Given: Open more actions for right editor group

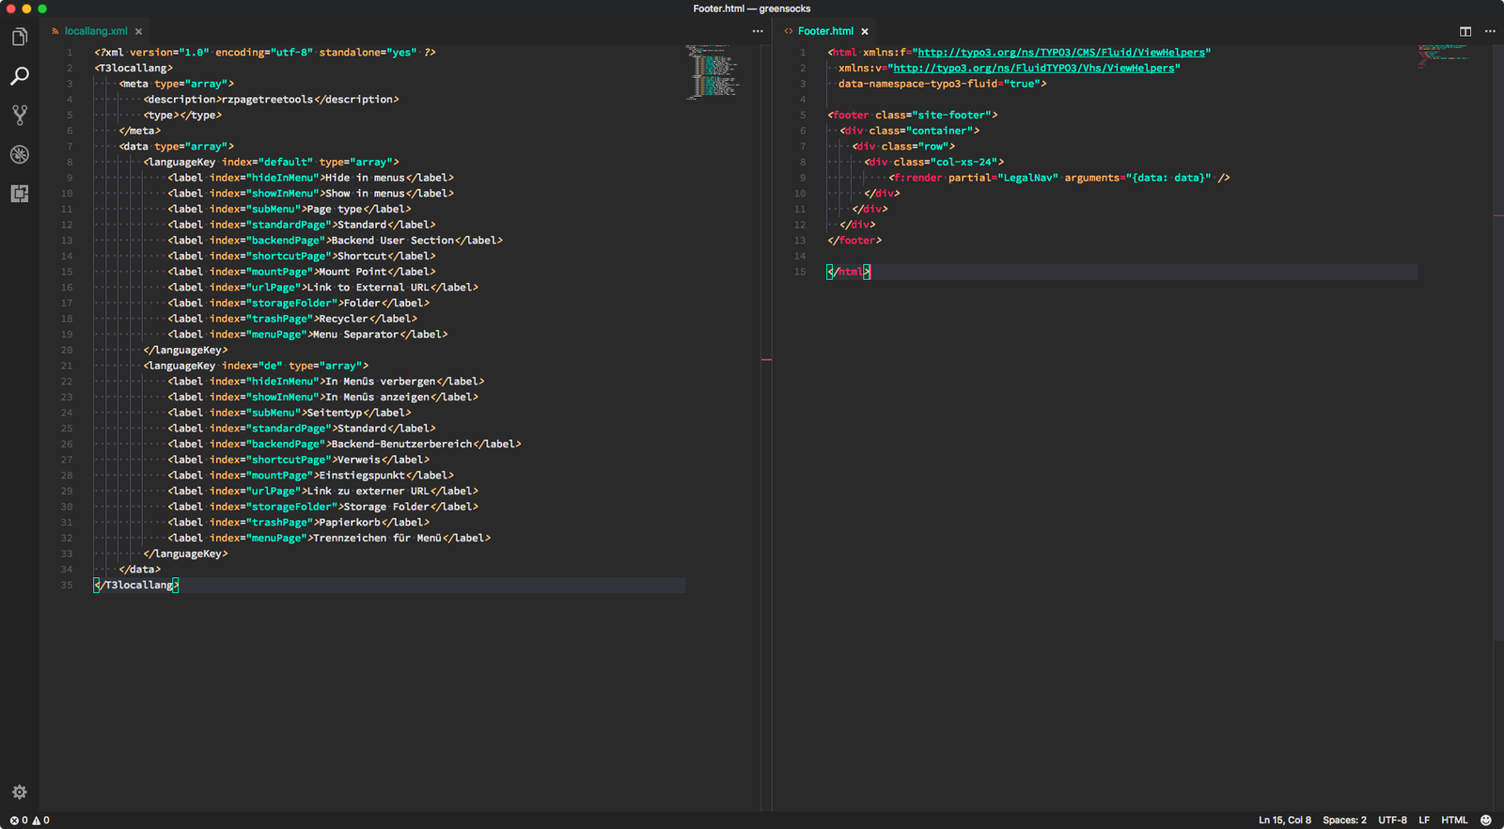Looking at the screenshot, I should tap(1490, 31).
